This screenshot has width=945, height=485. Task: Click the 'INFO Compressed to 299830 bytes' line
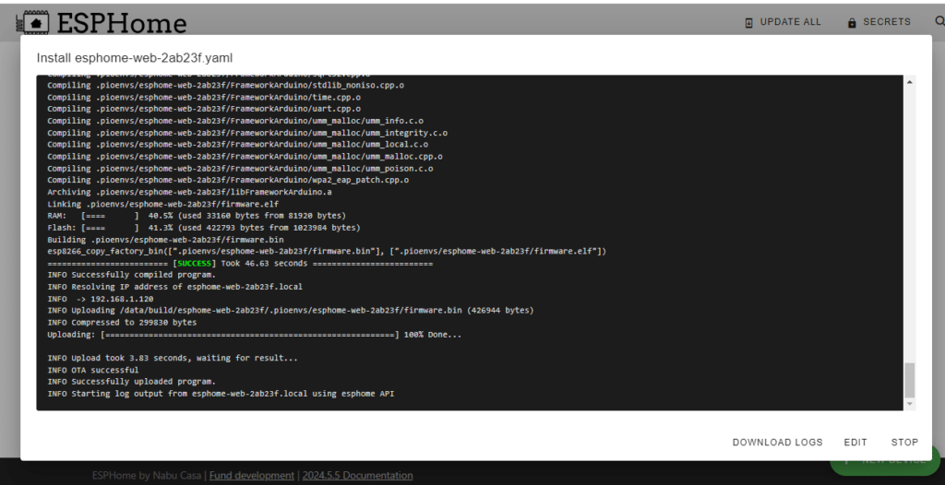tap(122, 323)
